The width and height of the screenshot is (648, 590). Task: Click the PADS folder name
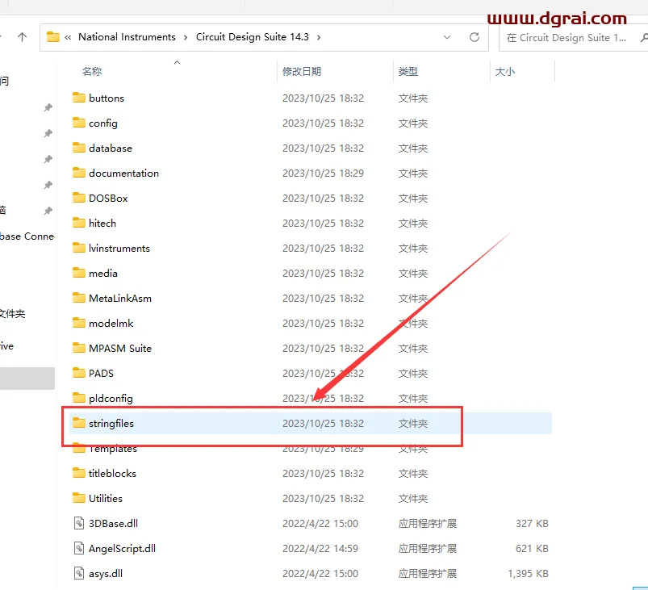click(101, 373)
